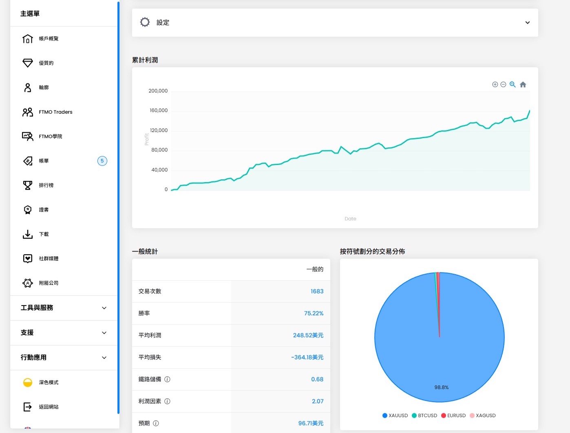Screen dimensions: 570x433
Task: Toggle BTCUSD series in pie legend
Action: (424, 415)
